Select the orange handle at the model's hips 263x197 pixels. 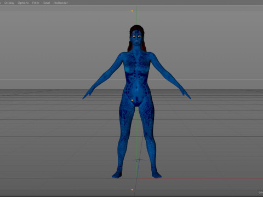[132, 100]
